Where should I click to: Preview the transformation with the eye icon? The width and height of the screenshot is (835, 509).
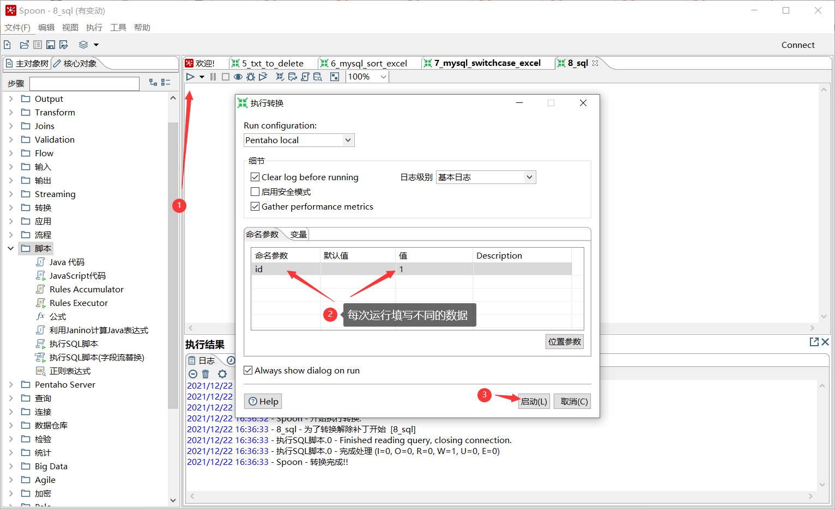point(238,76)
